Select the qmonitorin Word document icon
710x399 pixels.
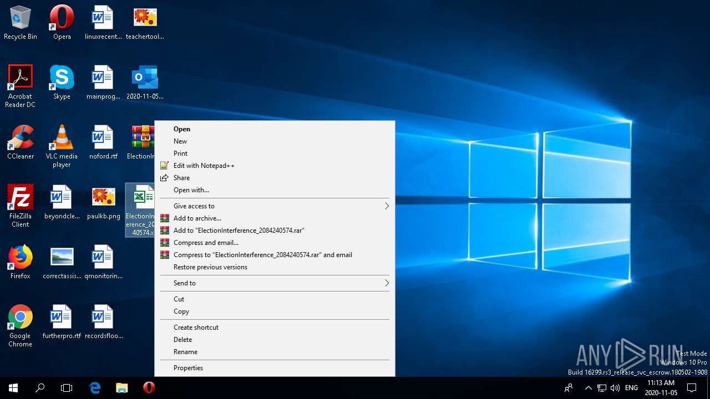coord(103,263)
